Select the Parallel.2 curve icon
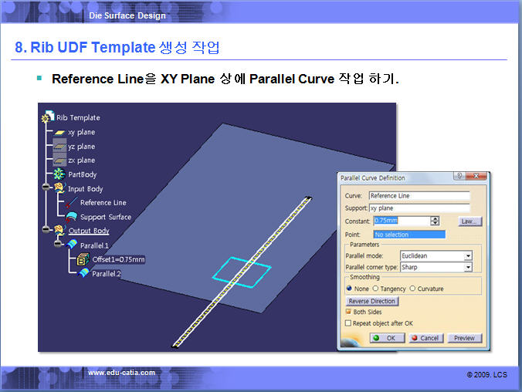 pyautogui.click(x=84, y=273)
